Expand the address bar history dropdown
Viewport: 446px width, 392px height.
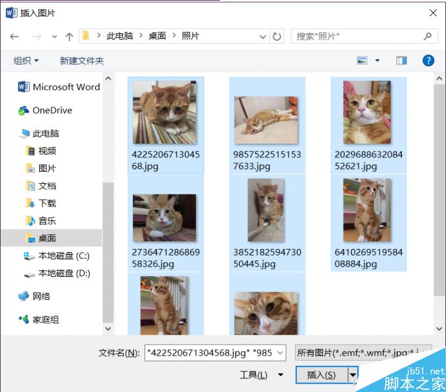(x=262, y=36)
